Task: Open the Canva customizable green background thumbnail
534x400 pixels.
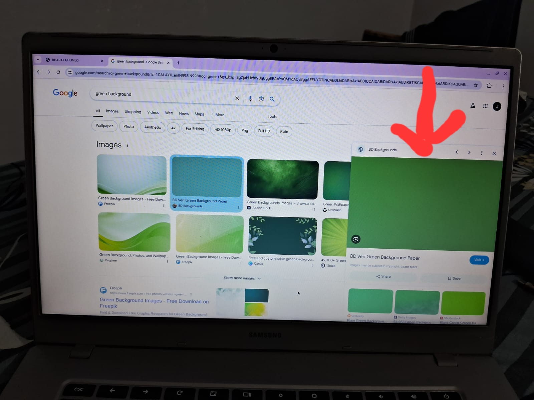Action: 283,236
